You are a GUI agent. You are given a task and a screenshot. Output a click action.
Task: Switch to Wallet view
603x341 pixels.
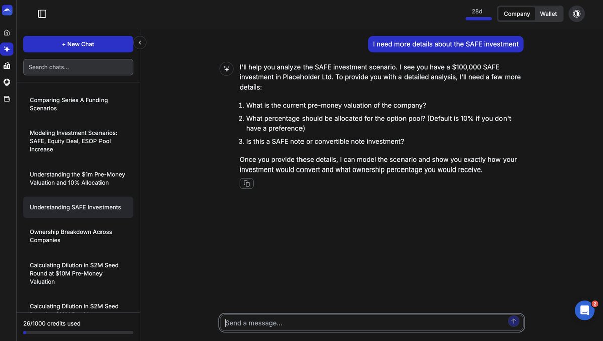point(548,14)
